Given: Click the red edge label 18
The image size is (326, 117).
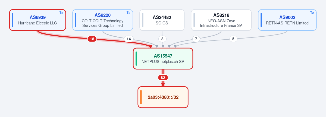Looking at the screenshot, I should pyautogui.click(x=92, y=39).
